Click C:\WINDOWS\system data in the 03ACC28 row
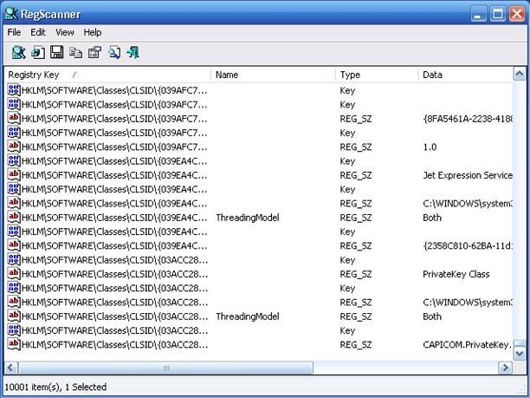Screen dimensions: 530x398 coord(468,303)
